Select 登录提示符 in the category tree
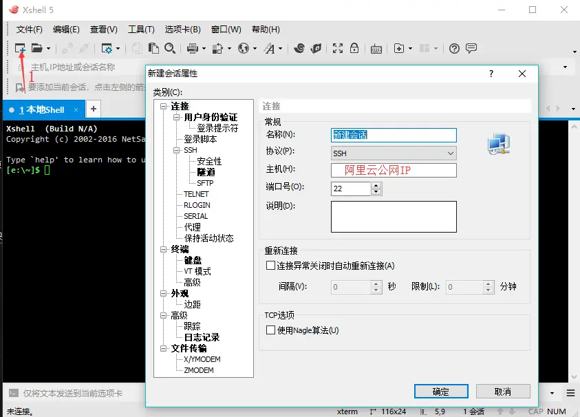This screenshot has height=417, width=580. pos(217,128)
